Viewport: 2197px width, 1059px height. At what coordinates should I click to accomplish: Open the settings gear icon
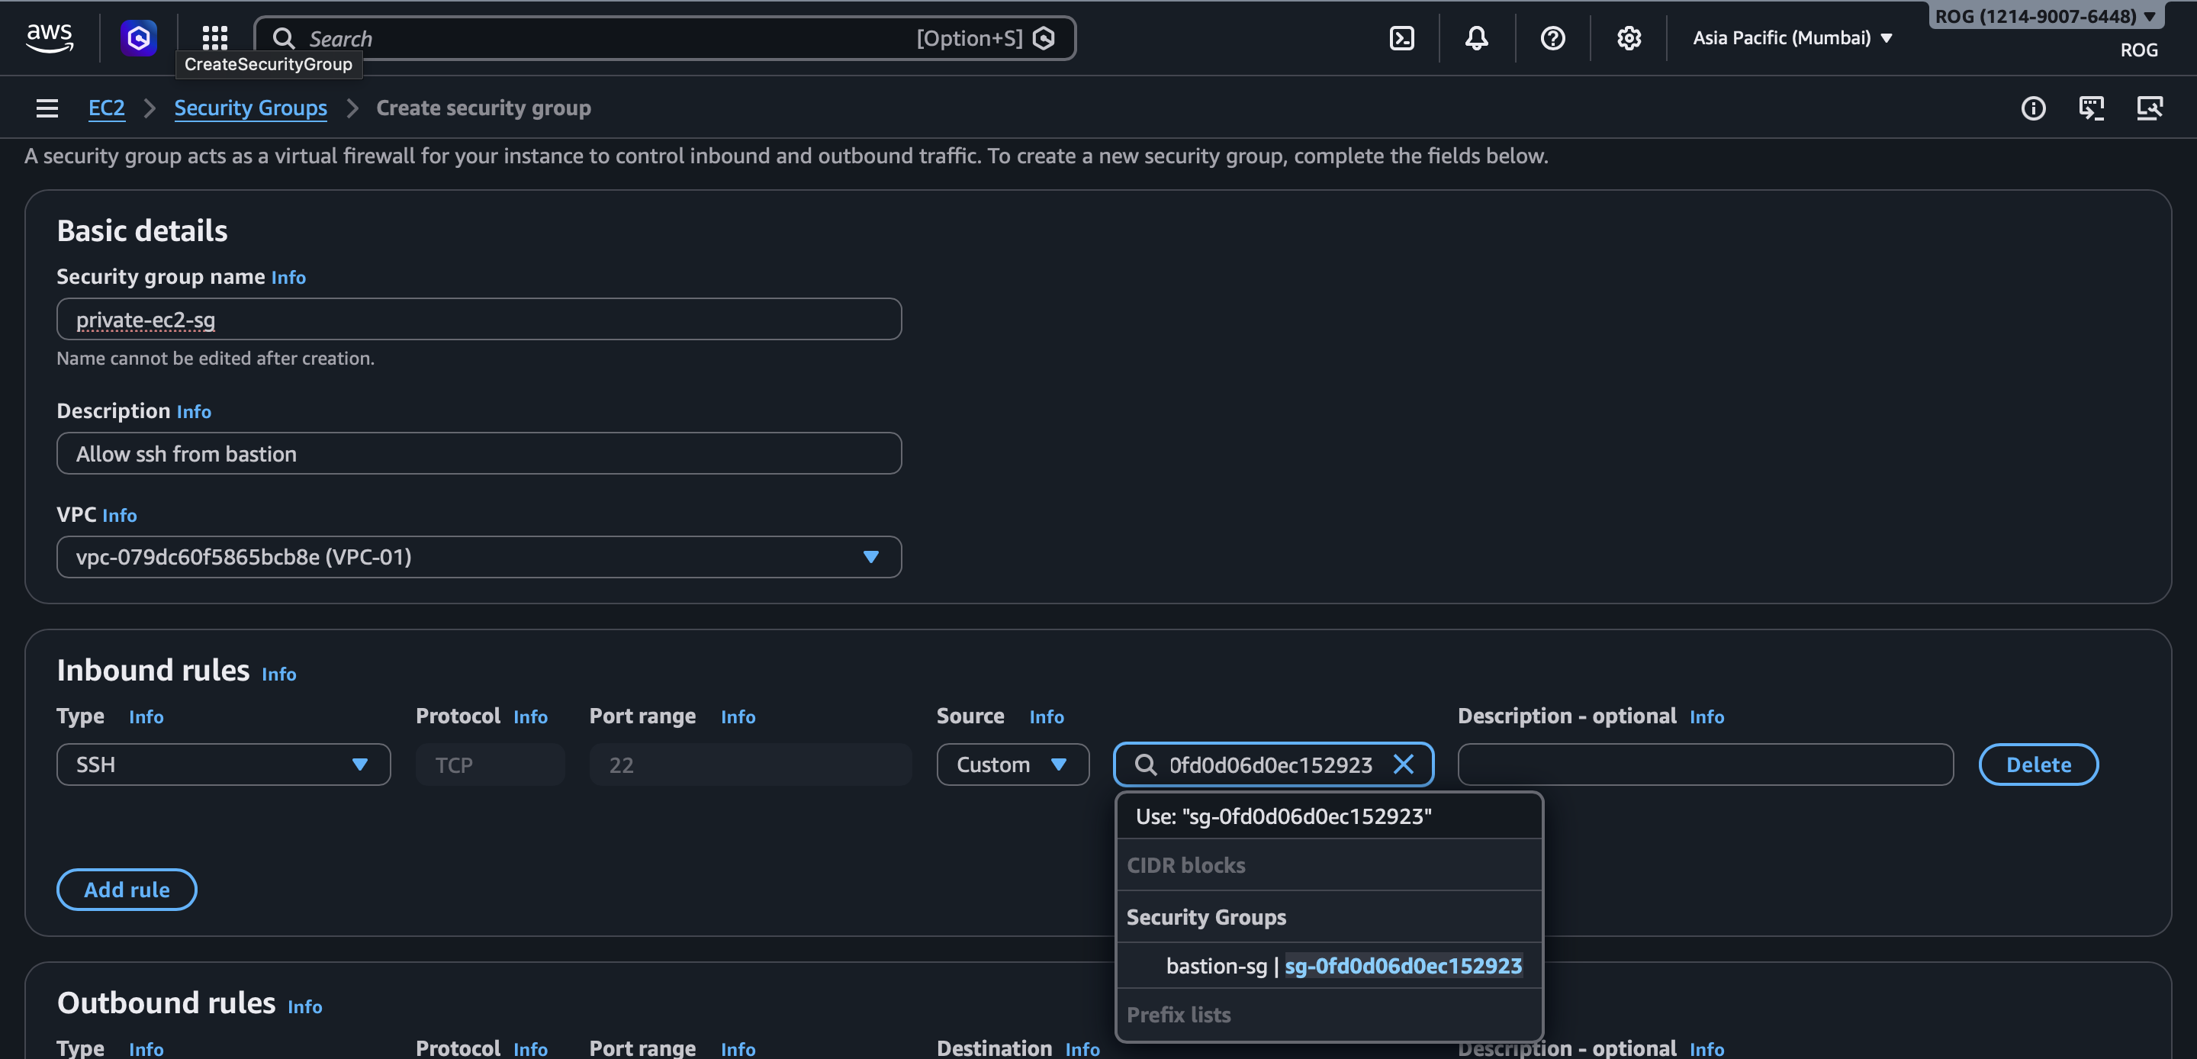point(1628,38)
